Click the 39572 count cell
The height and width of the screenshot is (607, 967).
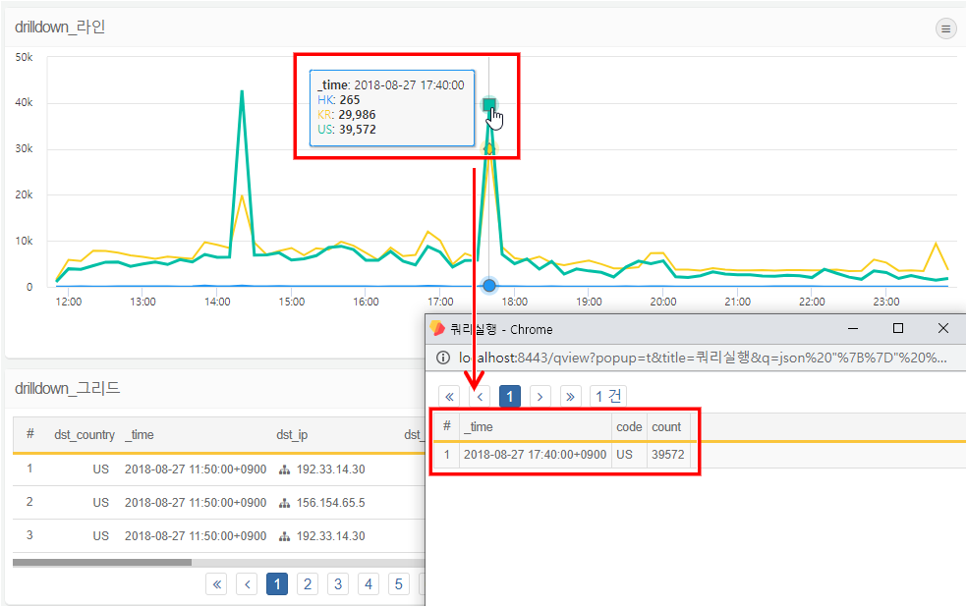pos(668,455)
